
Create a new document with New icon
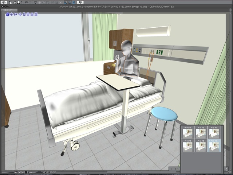click(11, 3)
